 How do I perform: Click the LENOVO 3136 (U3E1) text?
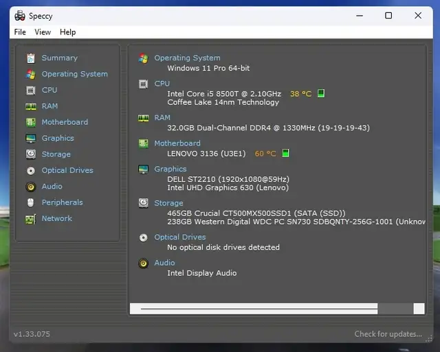(206, 154)
